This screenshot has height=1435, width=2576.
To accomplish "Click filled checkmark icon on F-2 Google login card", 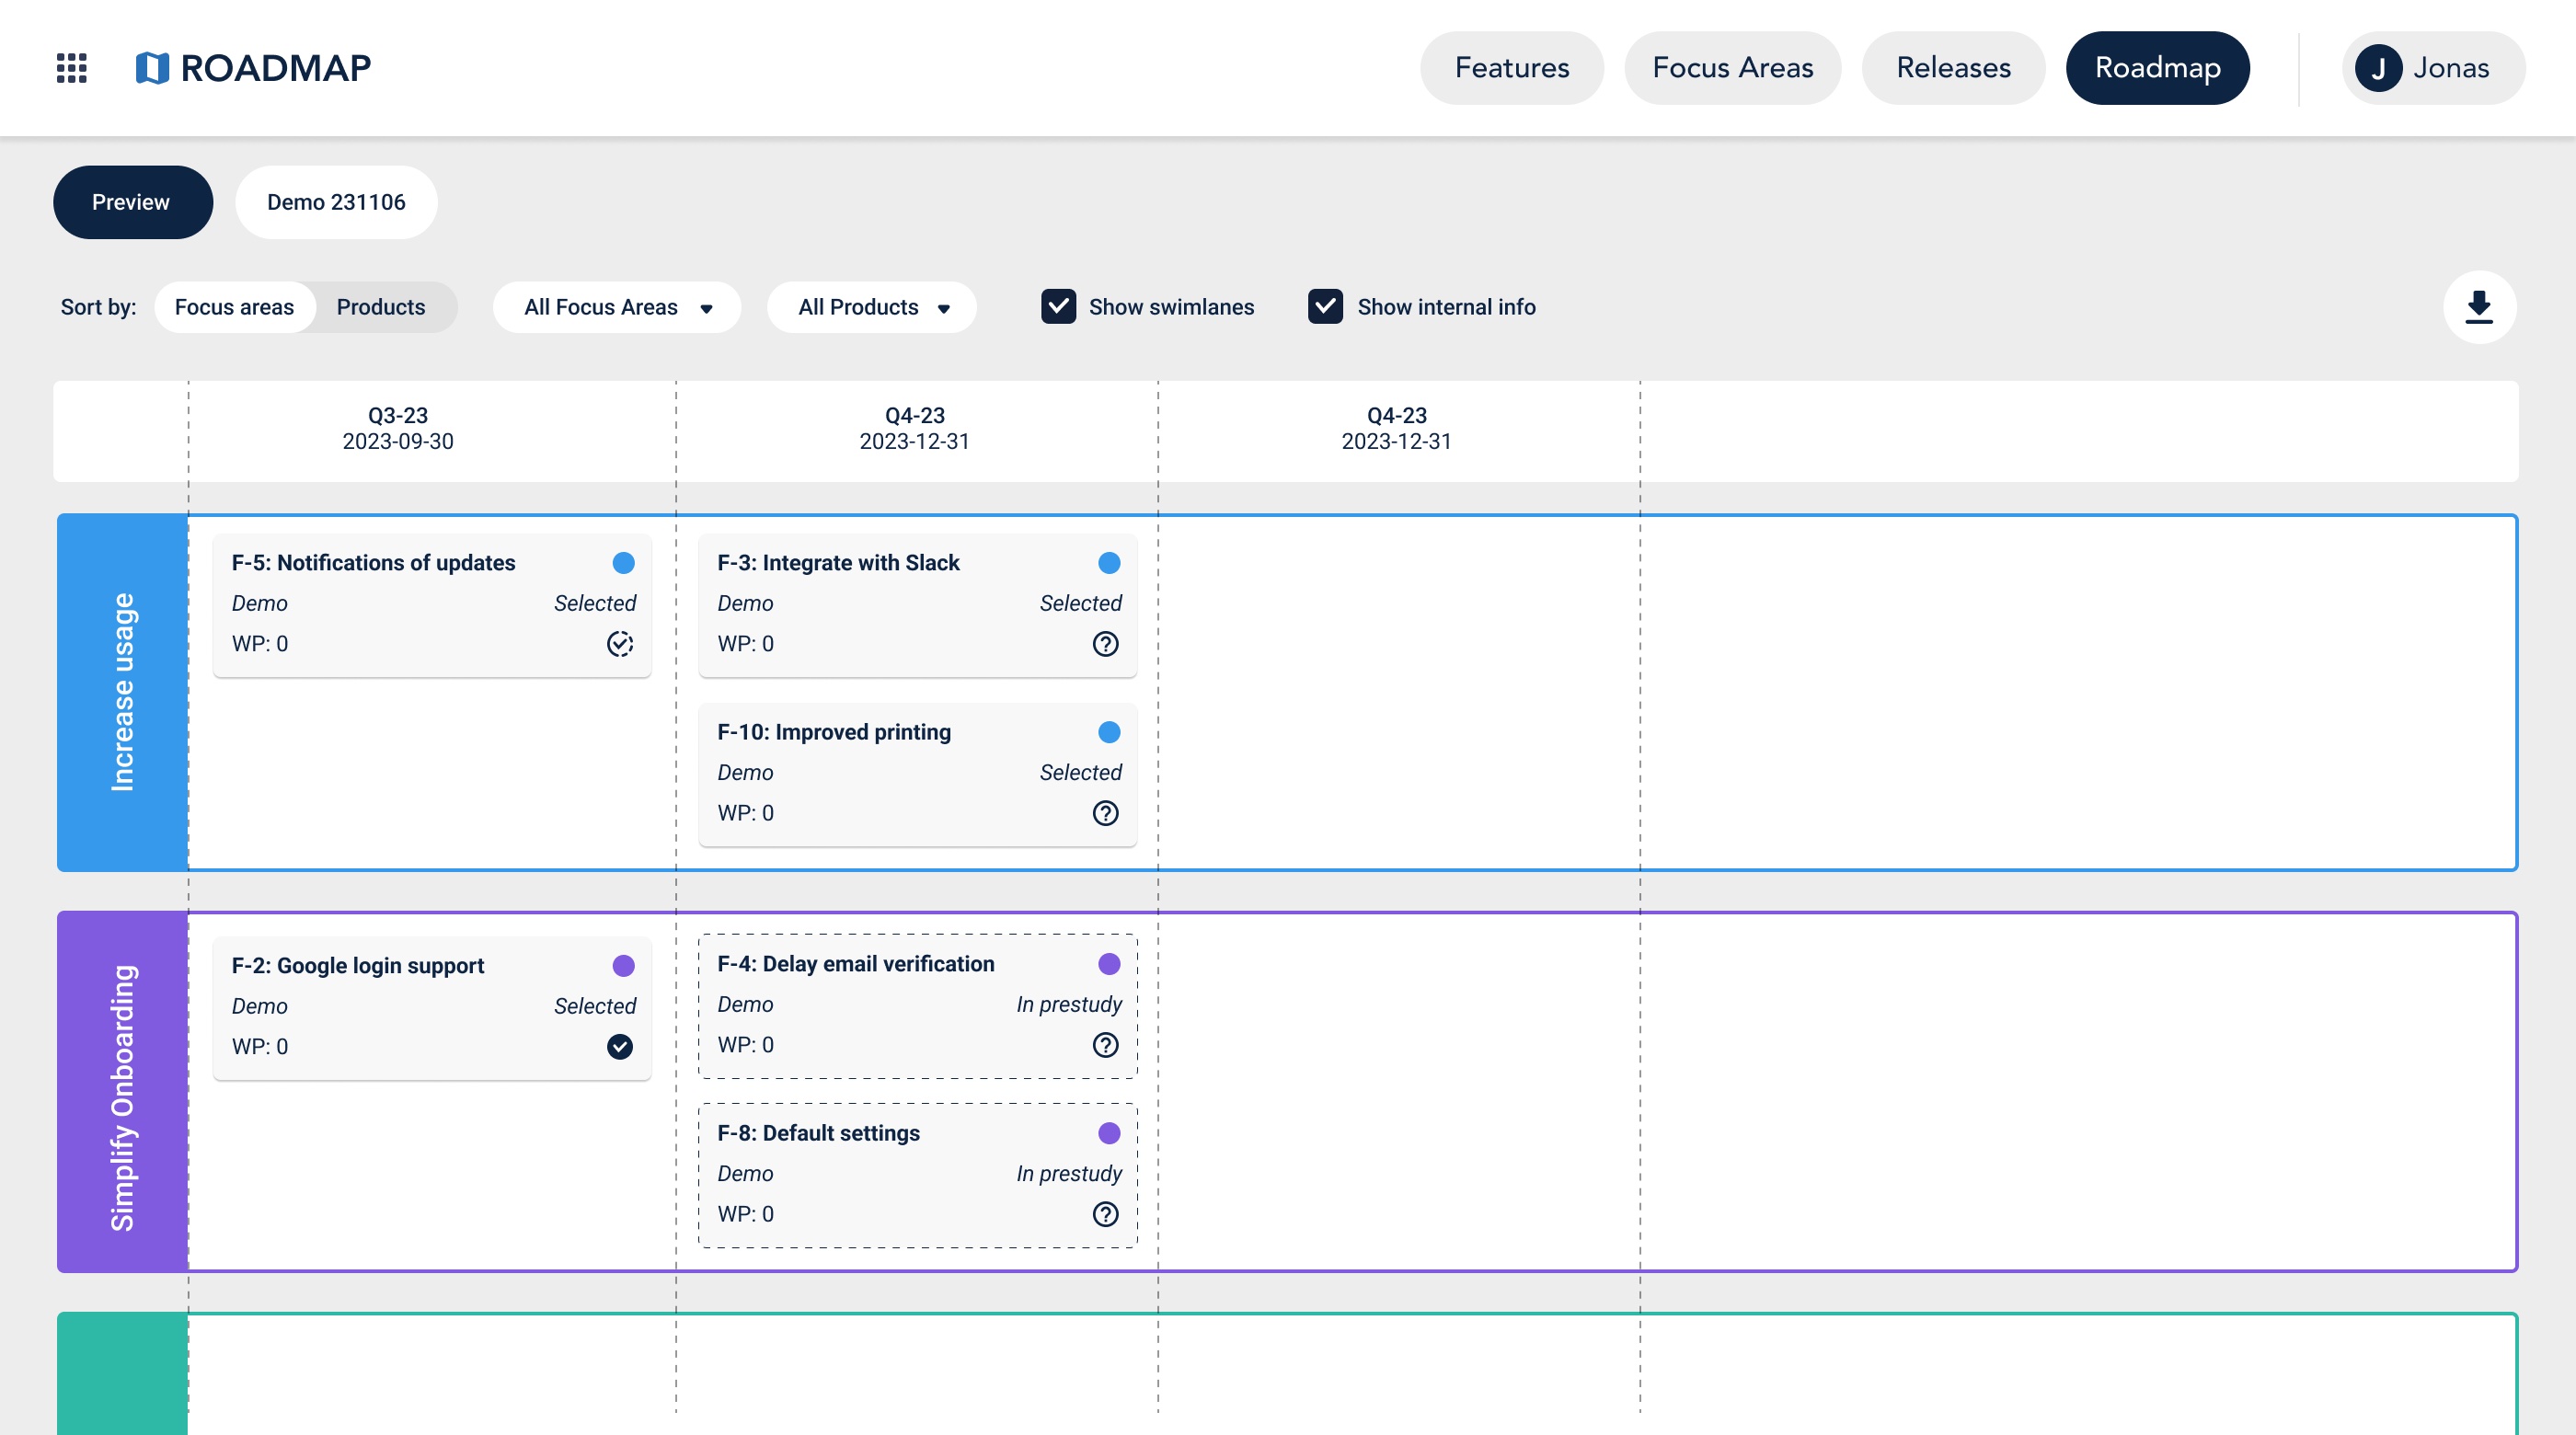I will tap(620, 1047).
